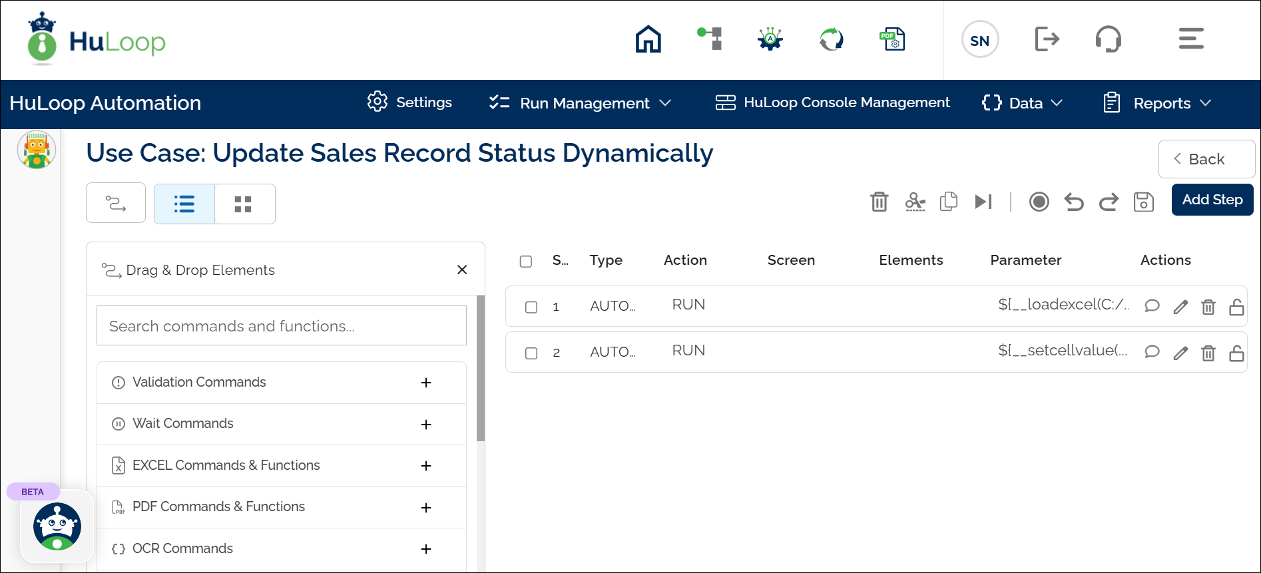Click the logout icon

pyautogui.click(x=1047, y=39)
